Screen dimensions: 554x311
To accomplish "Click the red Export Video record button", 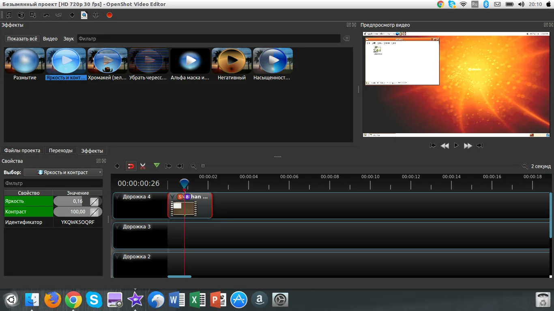I will (x=109, y=15).
